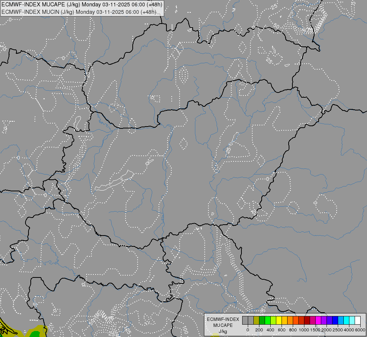
Task: Select the dark green legend swatch
Action: point(262,320)
